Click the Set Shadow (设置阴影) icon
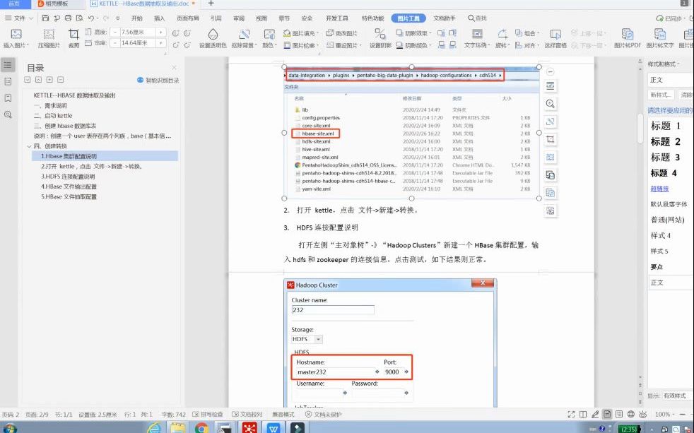Viewport: 694px width, 433px height. 380,34
